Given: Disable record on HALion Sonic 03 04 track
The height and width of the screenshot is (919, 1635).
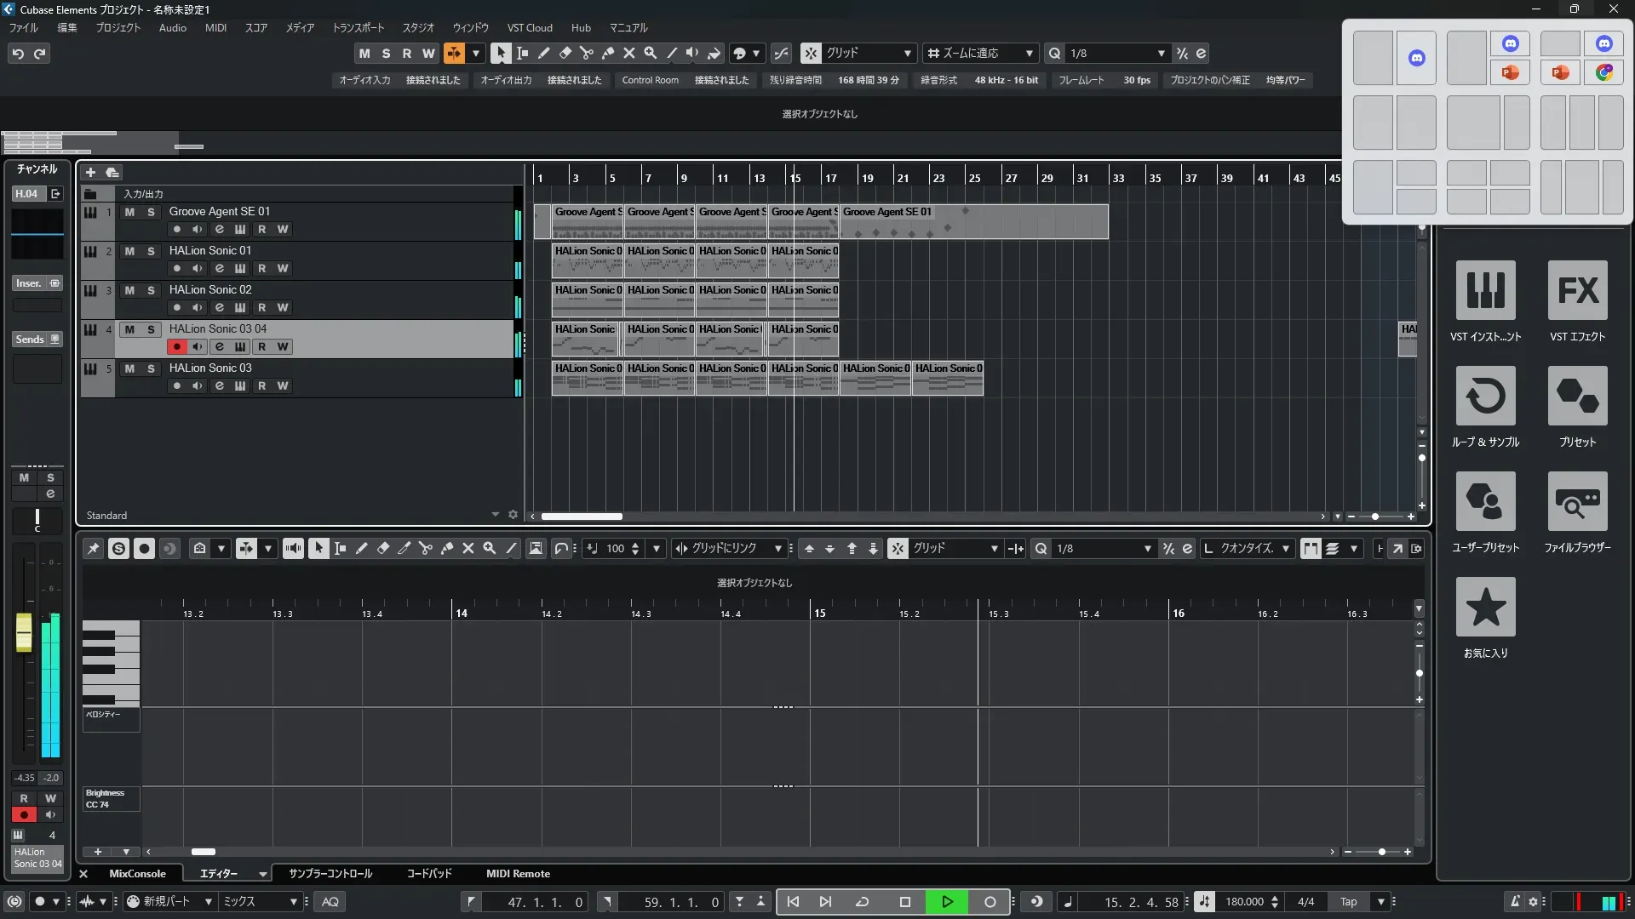Looking at the screenshot, I should click(177, 347).
